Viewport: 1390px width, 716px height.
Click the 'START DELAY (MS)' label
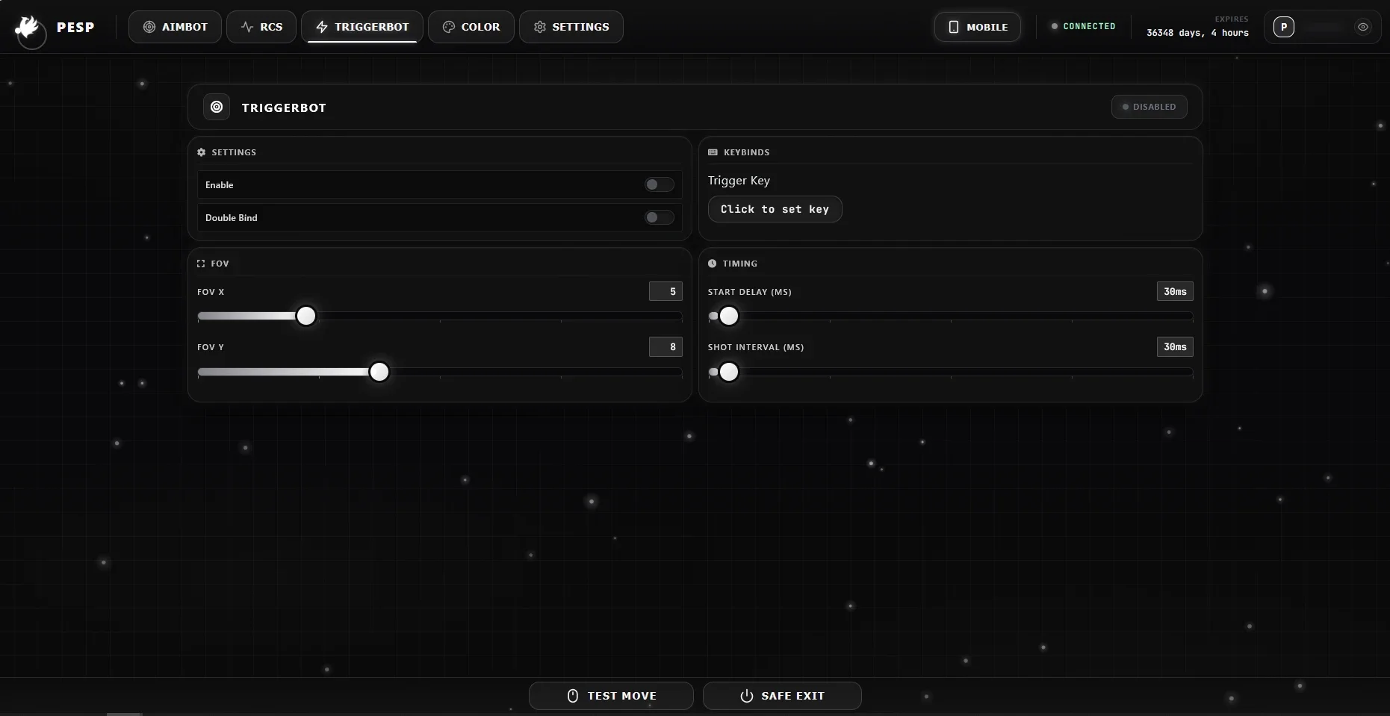click(x=750, y=292)
